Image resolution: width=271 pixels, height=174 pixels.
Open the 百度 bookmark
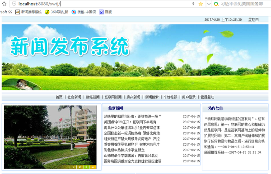point(105,12)
